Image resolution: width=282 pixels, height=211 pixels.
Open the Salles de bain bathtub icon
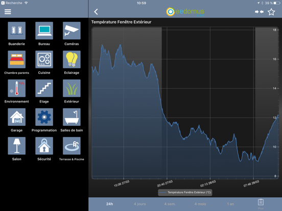72,117
